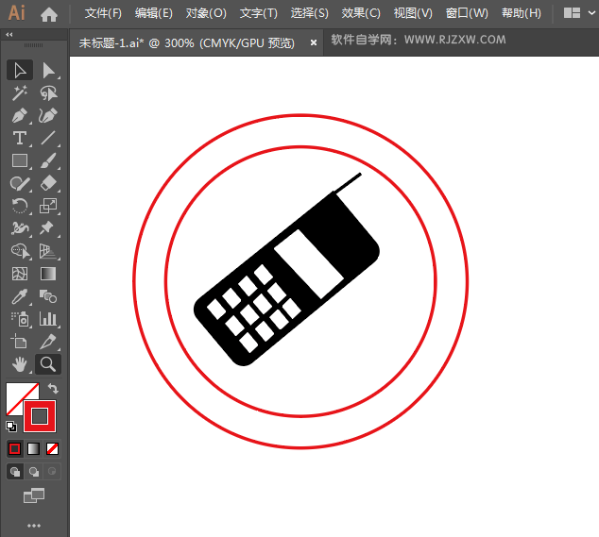Open the 帮助(H) menu

pyautogui.click(x=522, y=13)
